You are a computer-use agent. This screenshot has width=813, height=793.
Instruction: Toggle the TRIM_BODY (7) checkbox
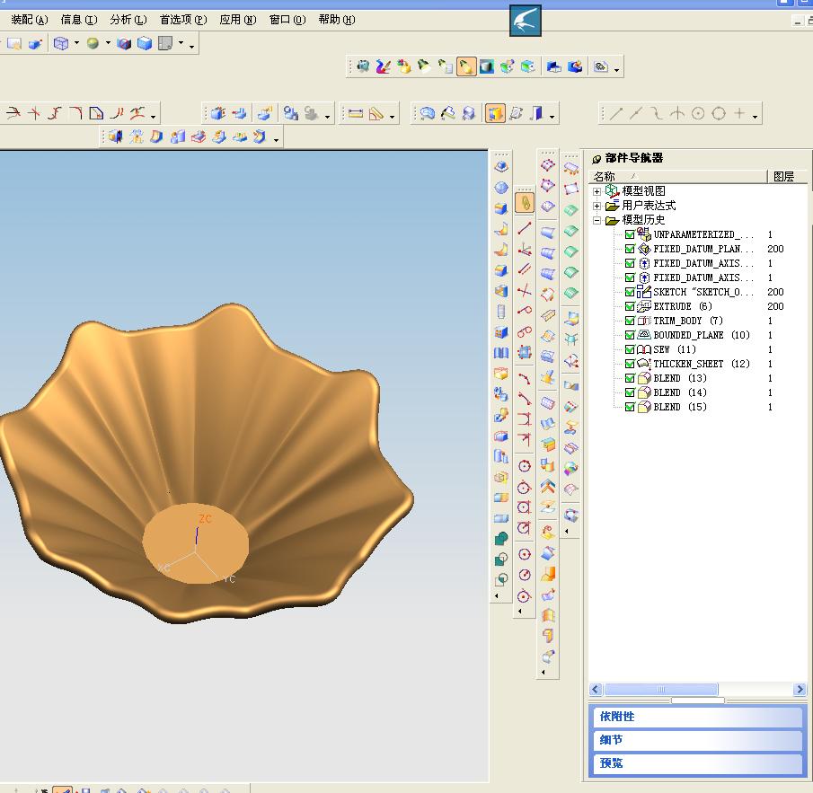(x=630, y=321)
